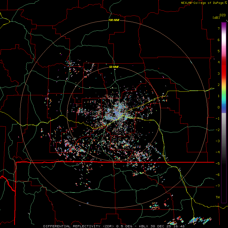
Task: Click the 100 NMI range ring label
Action: point(114,20)
